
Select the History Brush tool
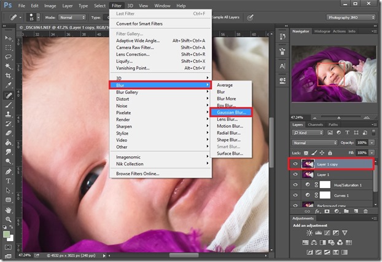(8, 124)
